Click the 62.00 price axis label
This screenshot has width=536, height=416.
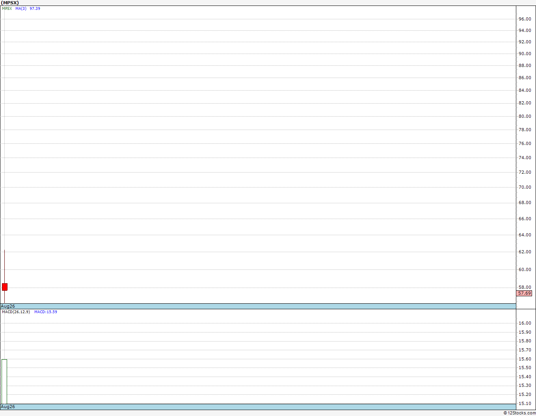pyautogui.click(x=525, y=252)
